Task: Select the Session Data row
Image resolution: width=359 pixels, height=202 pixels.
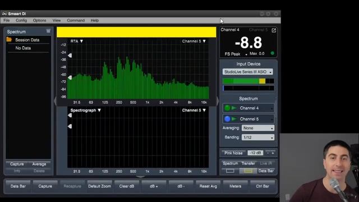Action: (x=28, y=40)
